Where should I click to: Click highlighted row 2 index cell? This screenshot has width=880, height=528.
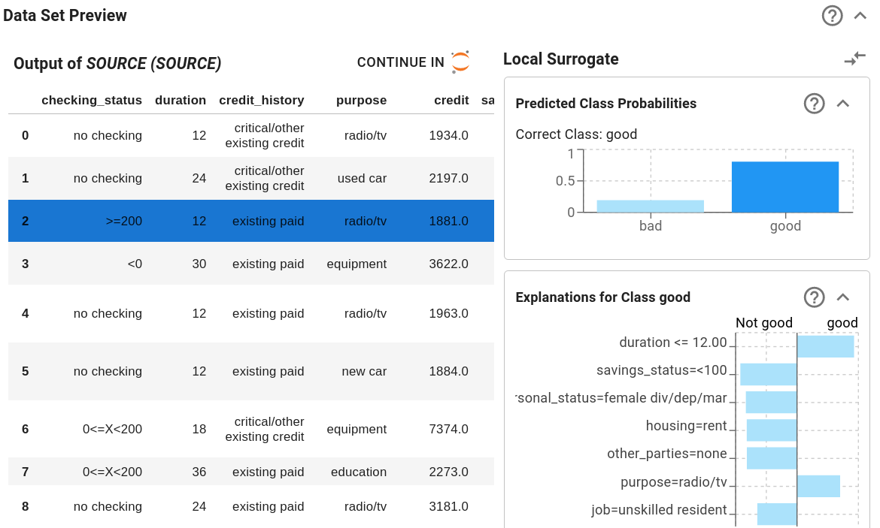(x=26, y=221)
